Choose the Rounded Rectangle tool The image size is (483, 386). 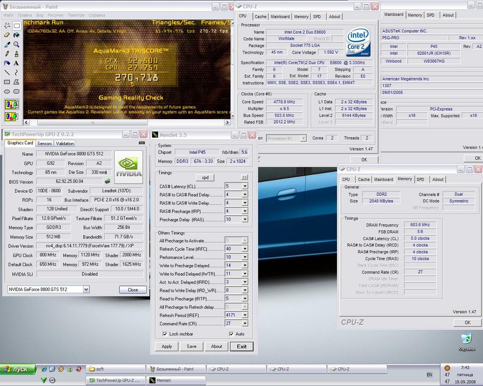pyautogui.click(x=17, y=91)
